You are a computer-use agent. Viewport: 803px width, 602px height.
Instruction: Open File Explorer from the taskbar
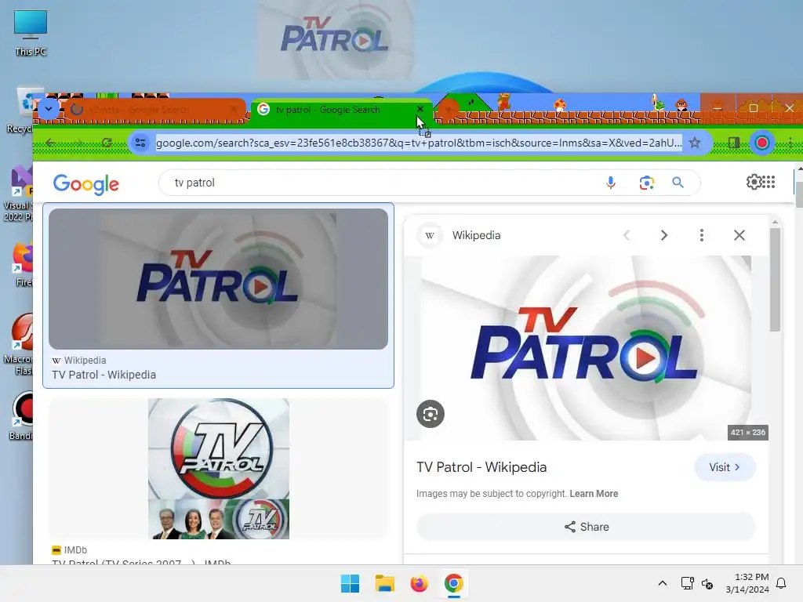click(384, 583)
